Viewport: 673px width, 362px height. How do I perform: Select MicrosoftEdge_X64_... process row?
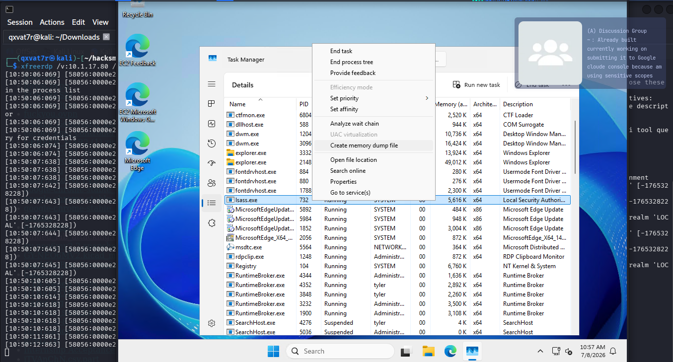[x=398, y=238]
